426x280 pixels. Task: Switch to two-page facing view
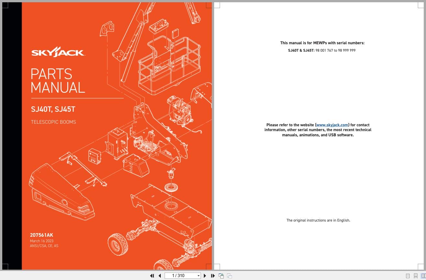point(423,276)
